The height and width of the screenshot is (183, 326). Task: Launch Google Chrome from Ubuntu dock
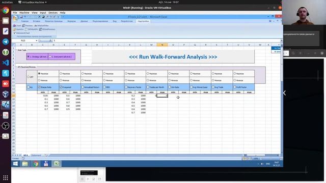[6, 10]
